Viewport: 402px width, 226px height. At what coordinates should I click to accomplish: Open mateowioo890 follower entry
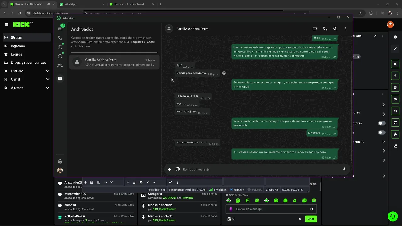96,196
